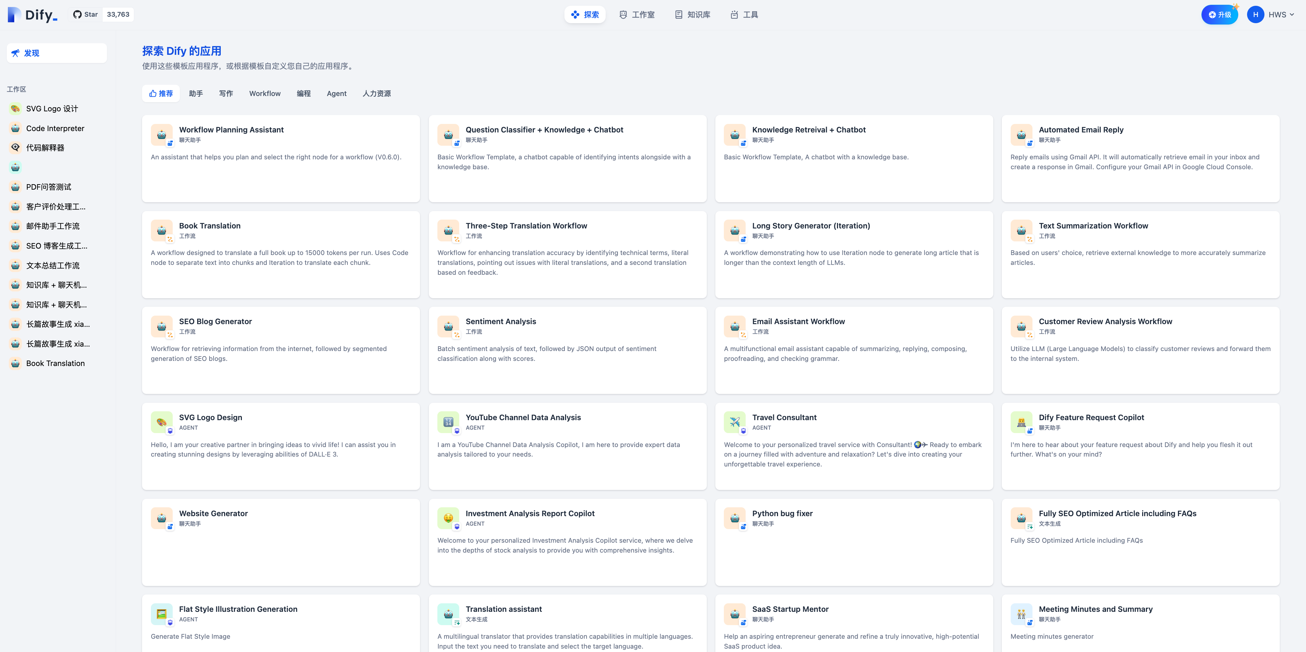The height and width of the screenshot is (652, 1306).
Task: Click Flat Style Illustration Generation icon
Action: click(161, 614)
